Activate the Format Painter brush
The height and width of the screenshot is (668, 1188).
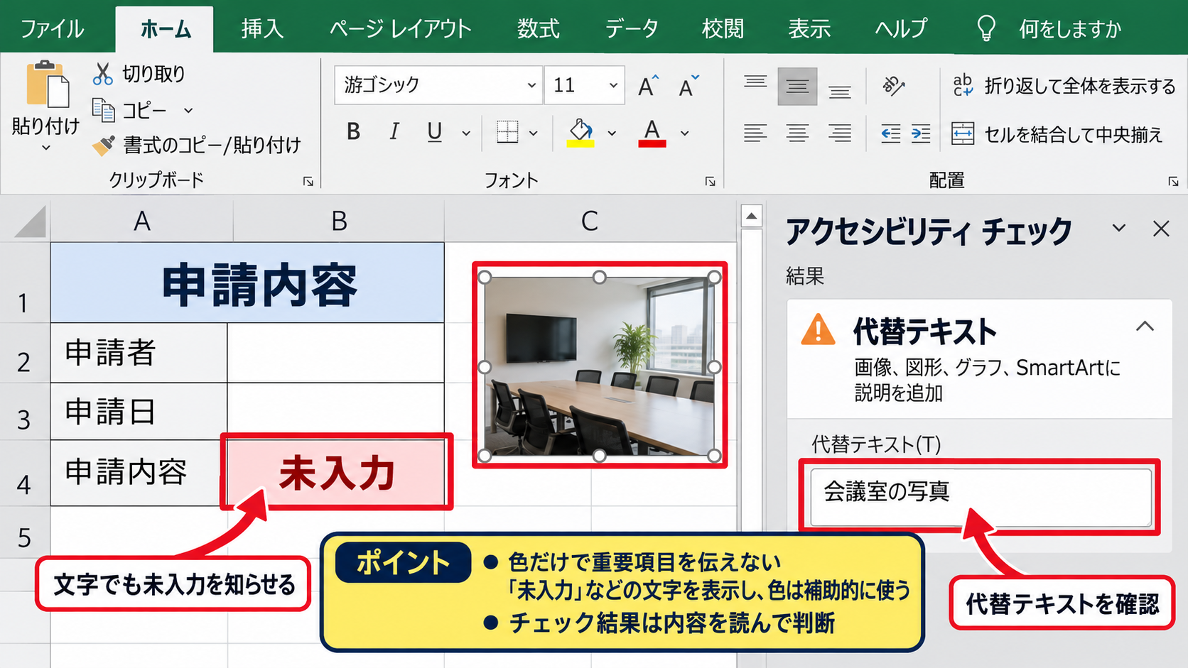[104, 146]
